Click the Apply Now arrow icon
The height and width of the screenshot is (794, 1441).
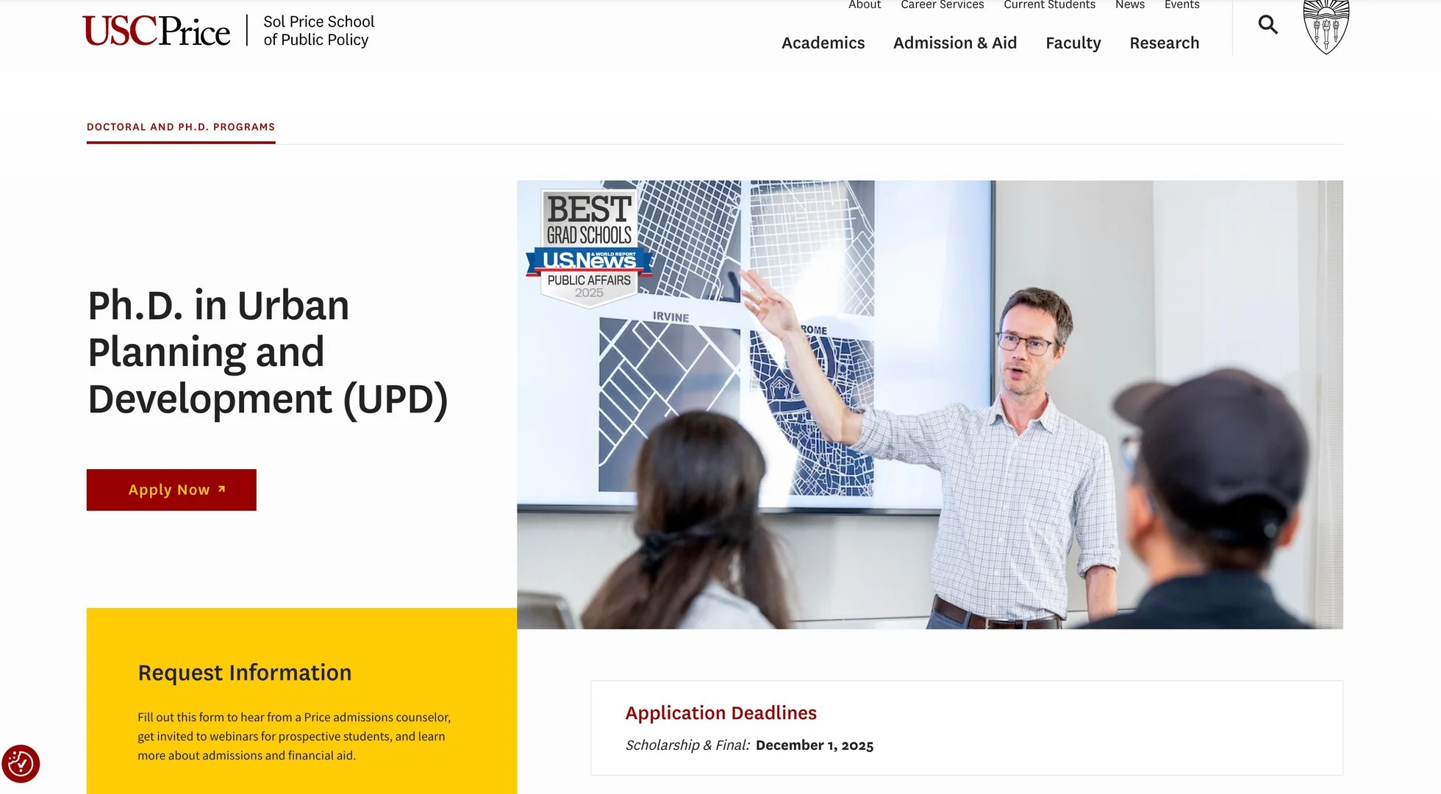pos(221,489)
